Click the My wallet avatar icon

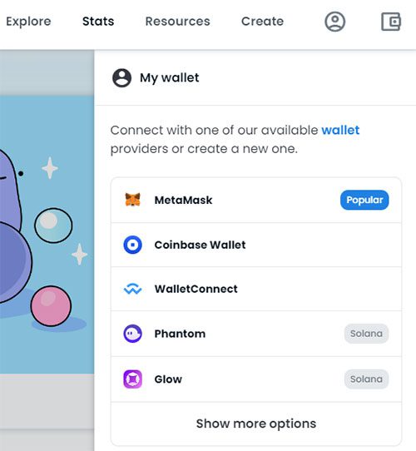pyautogui.click(x=122, y=77)
